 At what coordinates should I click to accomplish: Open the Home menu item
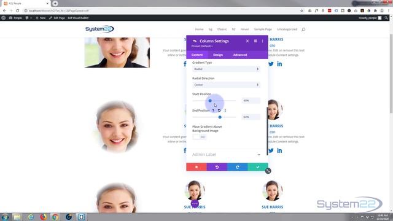click(199, 29)
